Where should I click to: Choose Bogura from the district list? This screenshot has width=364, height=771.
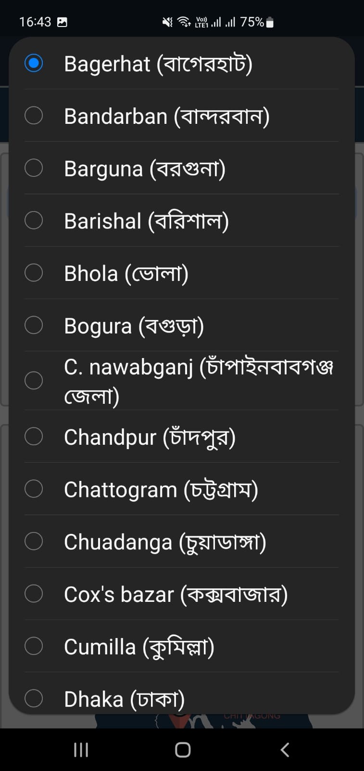point(134,326)
